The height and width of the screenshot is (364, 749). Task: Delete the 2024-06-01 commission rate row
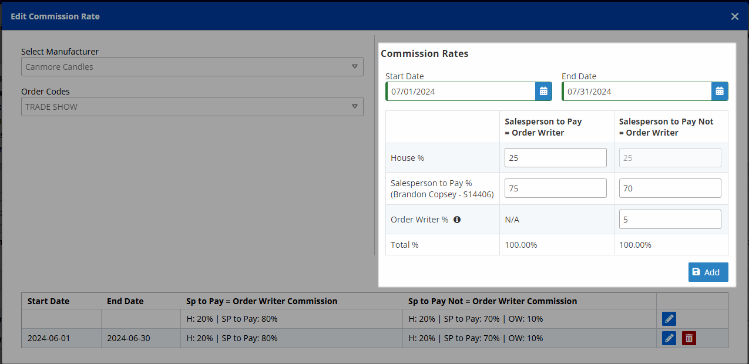pos(688,338)
